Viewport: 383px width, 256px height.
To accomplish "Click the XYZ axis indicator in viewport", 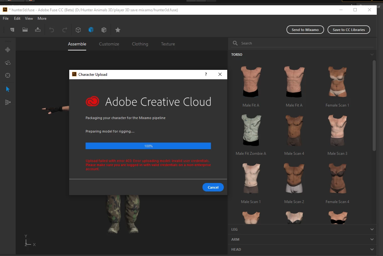I will coord(29,241).
